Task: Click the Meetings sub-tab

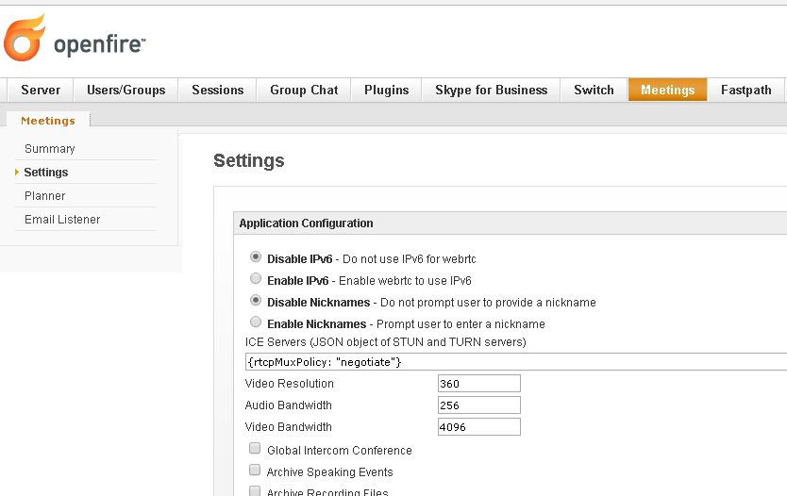Action: pos(48,121)
